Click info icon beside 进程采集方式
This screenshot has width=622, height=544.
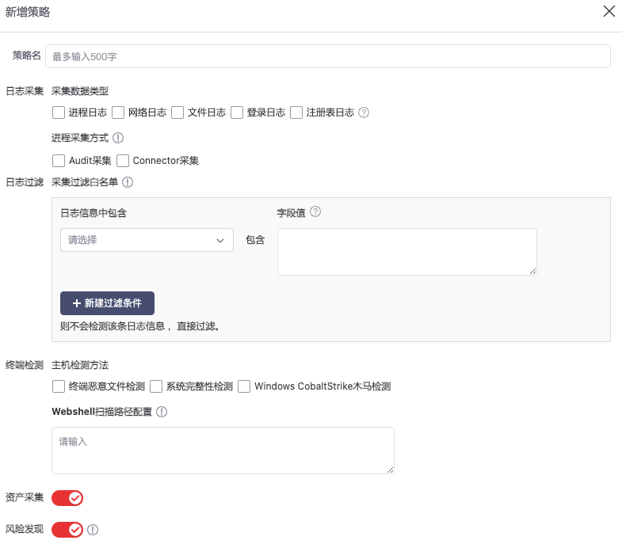click(118, 138)
